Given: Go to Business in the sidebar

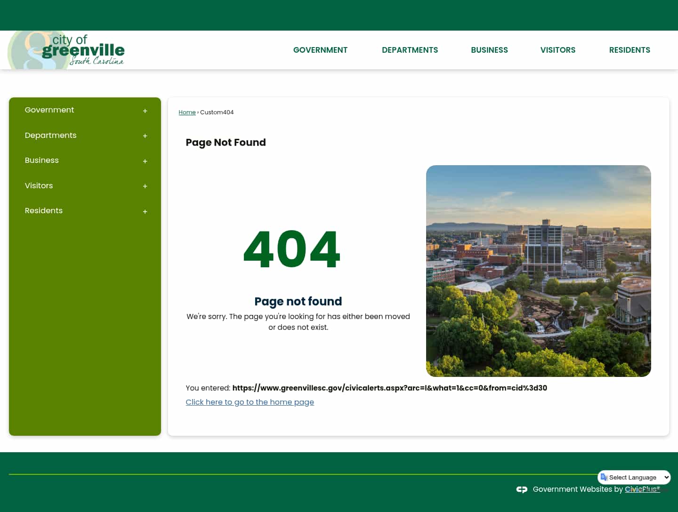Looking at the screenshot, I should (42, 160).
